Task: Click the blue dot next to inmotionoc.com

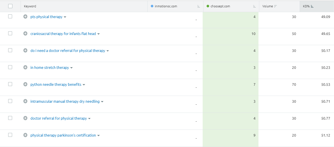Action: pyautogui.click(x=152, y=6)
